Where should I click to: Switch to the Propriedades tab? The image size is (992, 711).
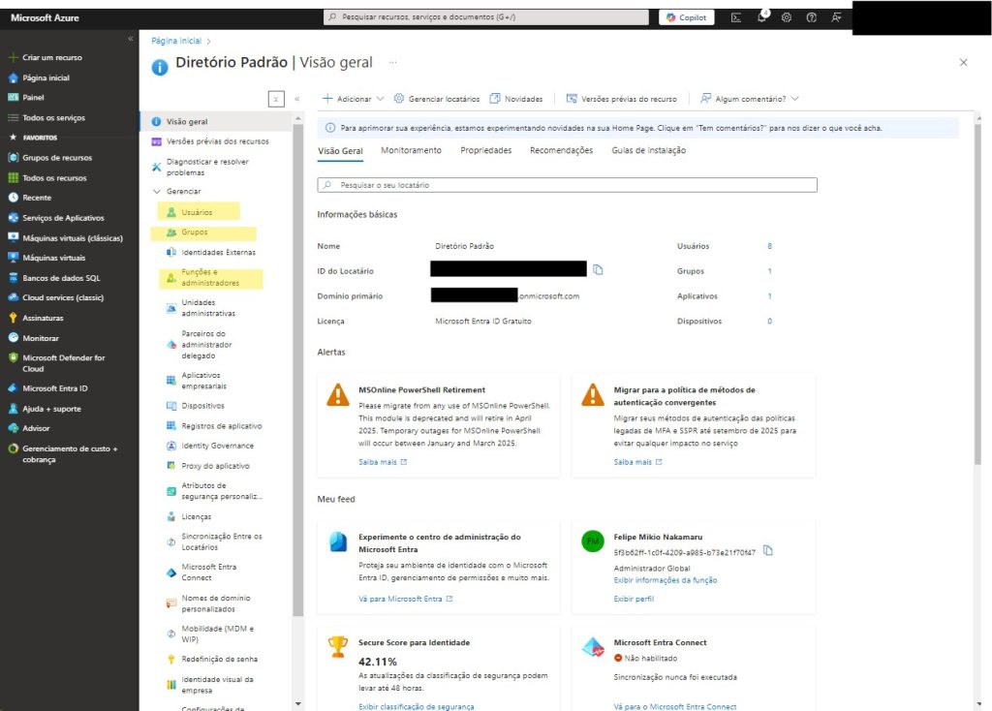coord(486,150)
